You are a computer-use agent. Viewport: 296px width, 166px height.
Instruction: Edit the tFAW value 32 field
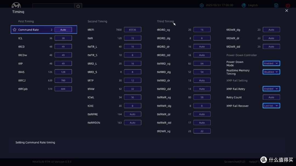[133, 89]
